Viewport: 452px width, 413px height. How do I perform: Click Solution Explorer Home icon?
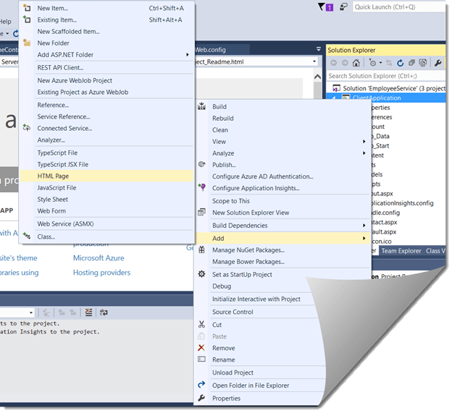[356, 63]
